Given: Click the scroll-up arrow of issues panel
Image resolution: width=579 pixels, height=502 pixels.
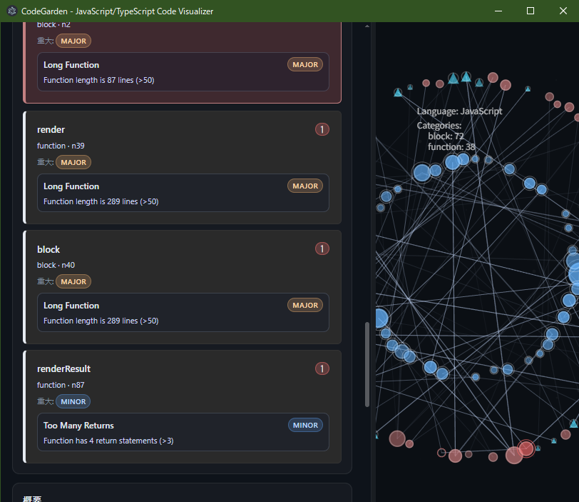Looking at the screenshot, I should tap(367, 26).
